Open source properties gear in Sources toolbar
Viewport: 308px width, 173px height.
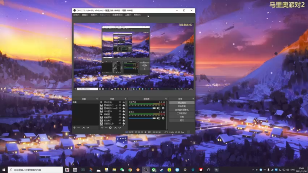[x=110, y=128]
